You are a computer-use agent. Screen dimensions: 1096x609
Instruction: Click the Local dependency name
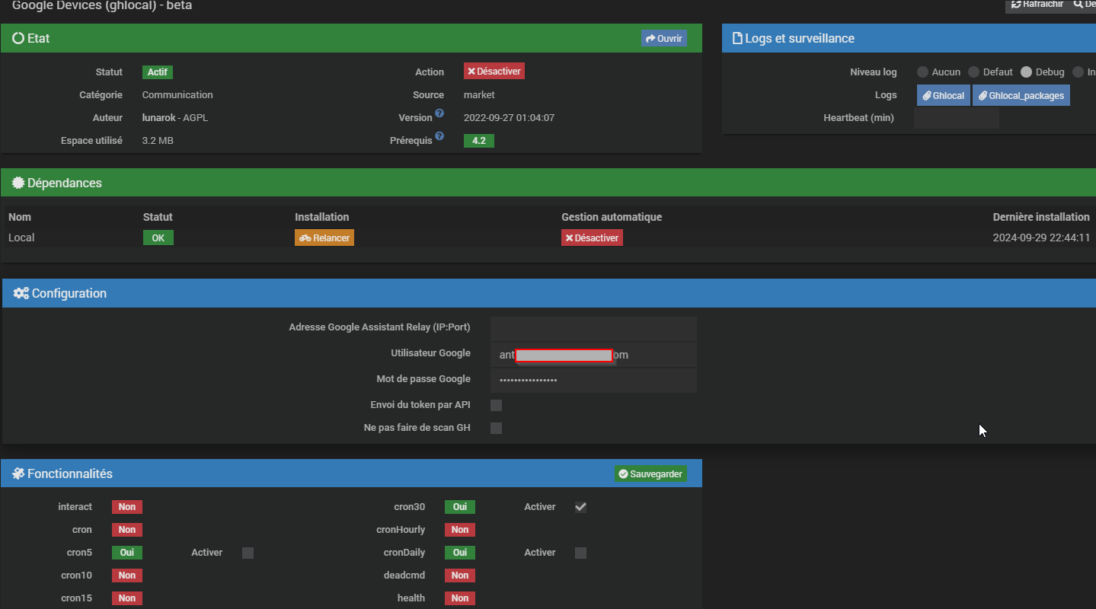(x=21, y=238)
